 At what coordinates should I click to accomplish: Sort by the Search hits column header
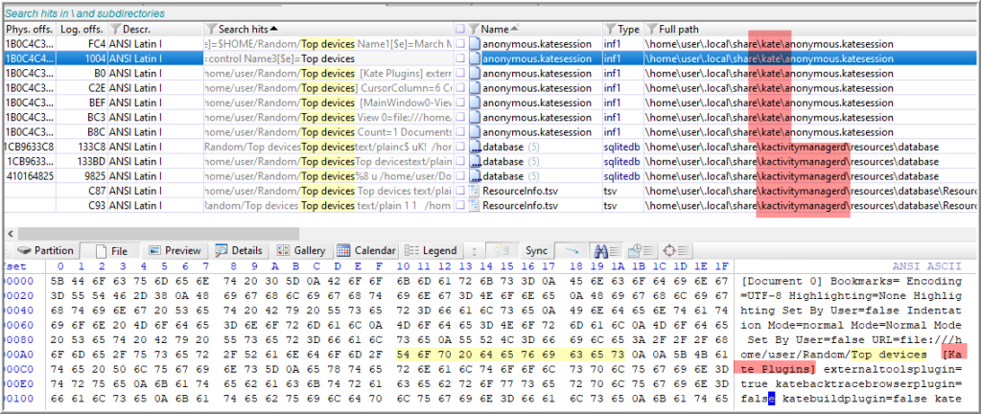(x=245, y=30)
